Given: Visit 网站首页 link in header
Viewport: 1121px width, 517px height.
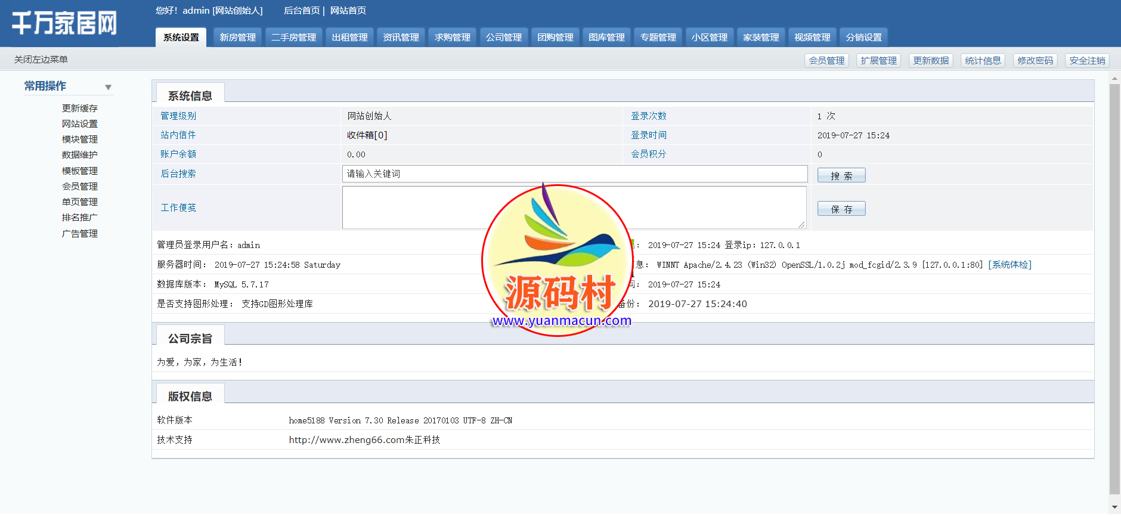Looking at the screenshot, I should (348, 11).
